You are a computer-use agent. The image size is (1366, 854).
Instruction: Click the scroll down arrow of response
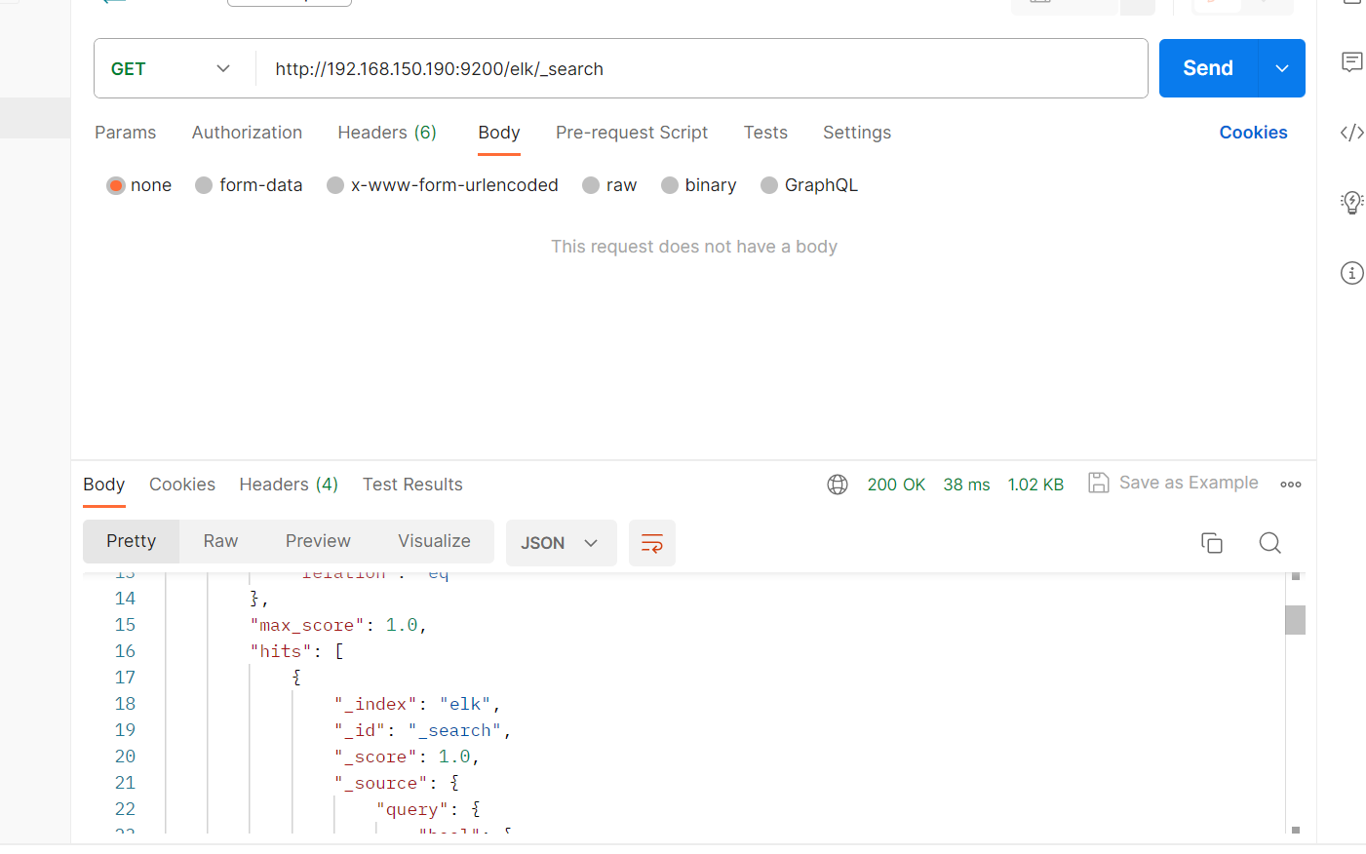[1296, 830]
